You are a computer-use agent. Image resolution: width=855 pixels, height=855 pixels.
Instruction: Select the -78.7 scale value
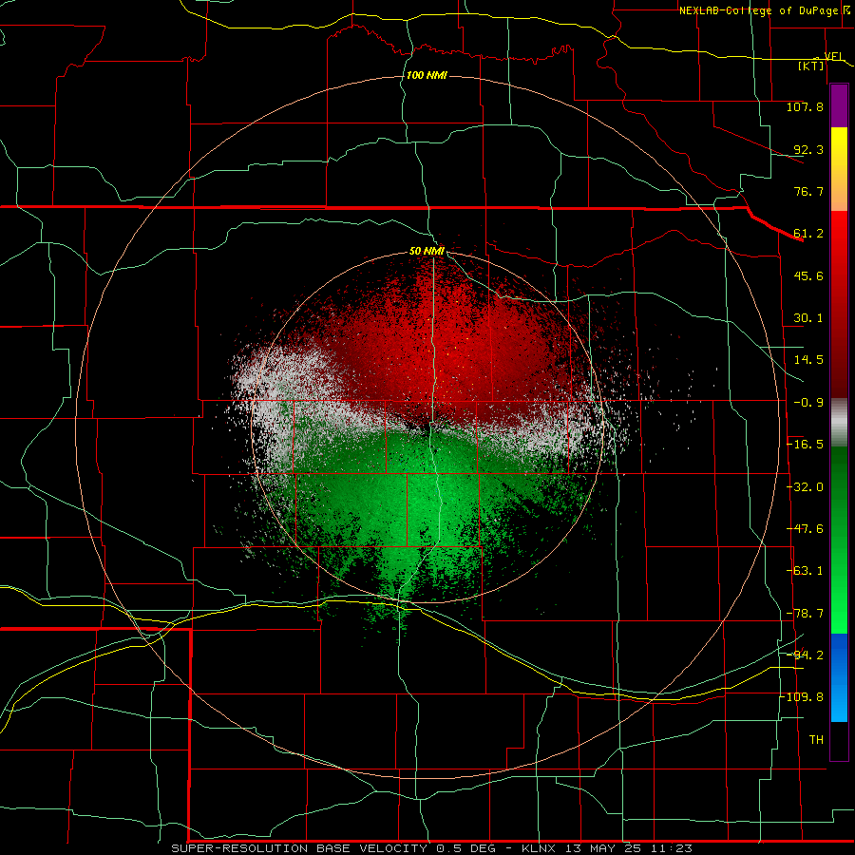[x=806, y=614]
